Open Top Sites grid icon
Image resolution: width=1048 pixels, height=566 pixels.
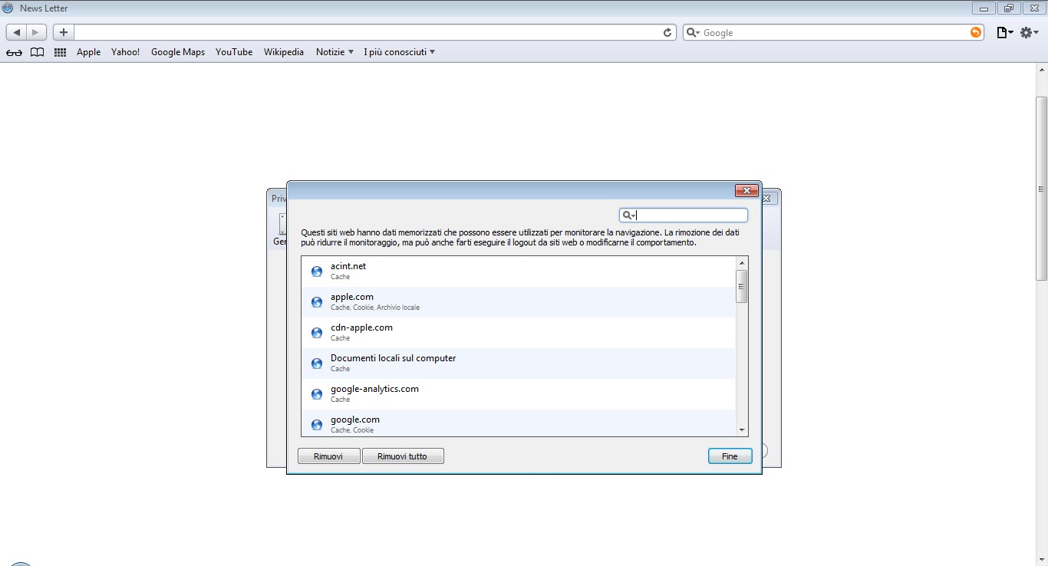point(61,52)
